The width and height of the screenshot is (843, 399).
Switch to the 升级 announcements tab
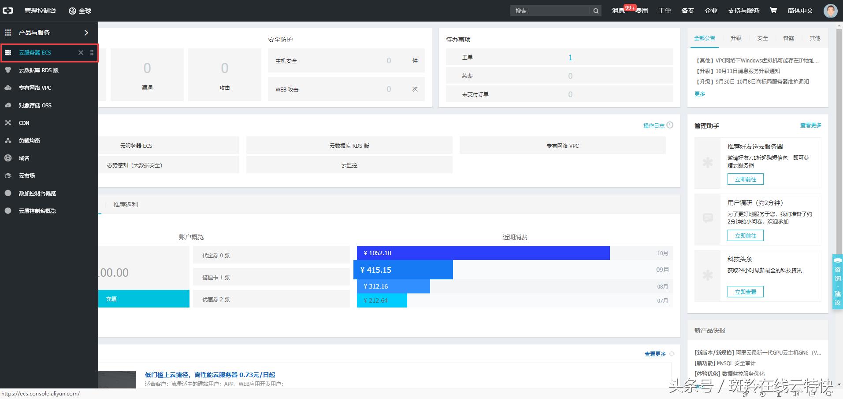pos(736,38)
